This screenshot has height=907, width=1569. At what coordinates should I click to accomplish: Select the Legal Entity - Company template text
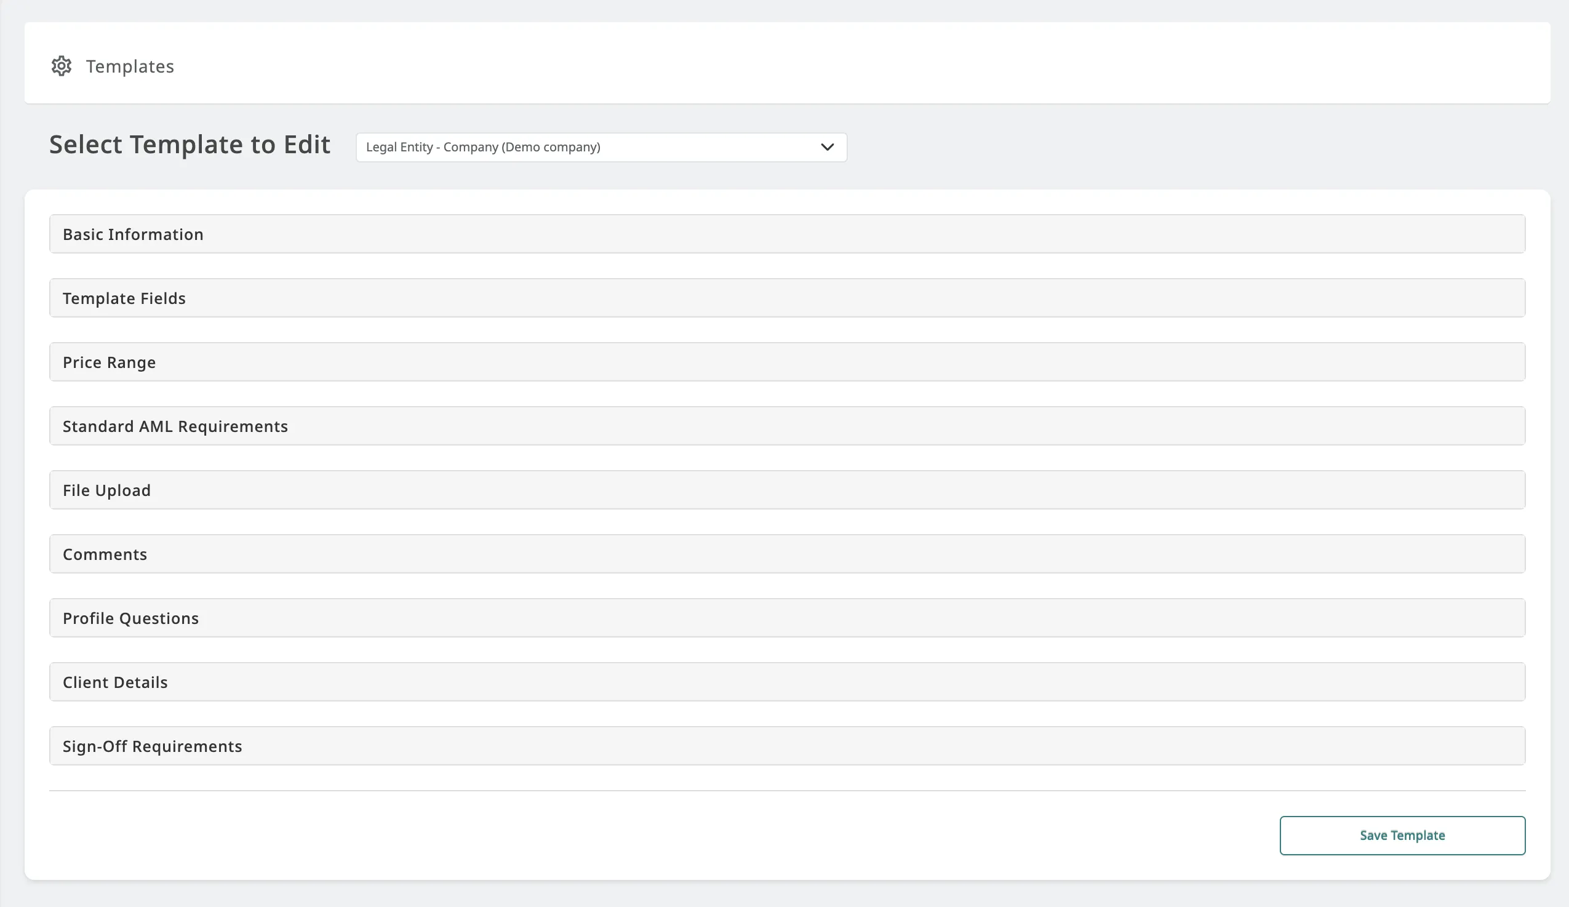coord(483,148)
